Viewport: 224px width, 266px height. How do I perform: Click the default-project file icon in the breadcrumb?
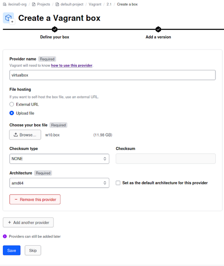57,4
